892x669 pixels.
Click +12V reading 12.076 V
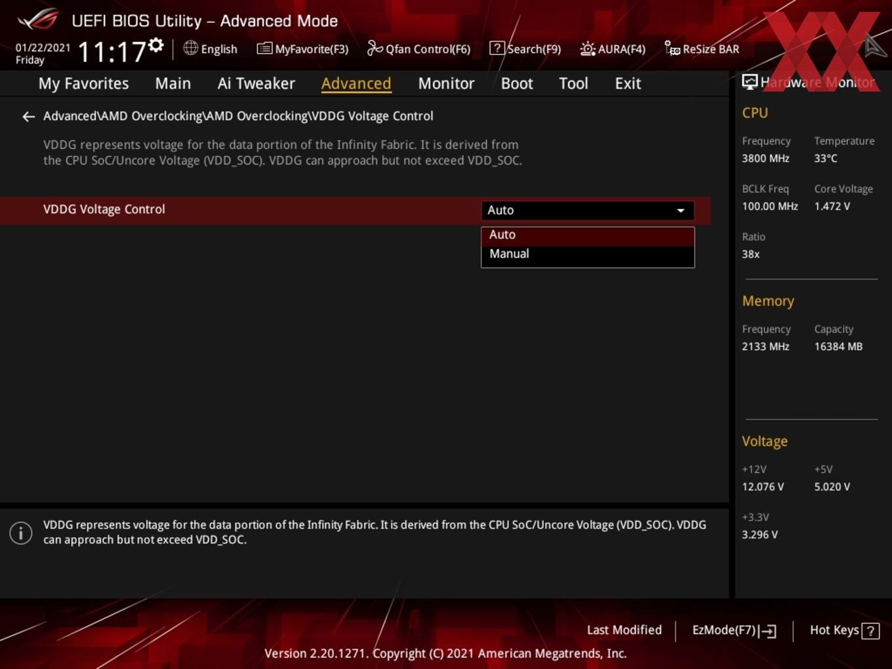click(x=763, y=487)
